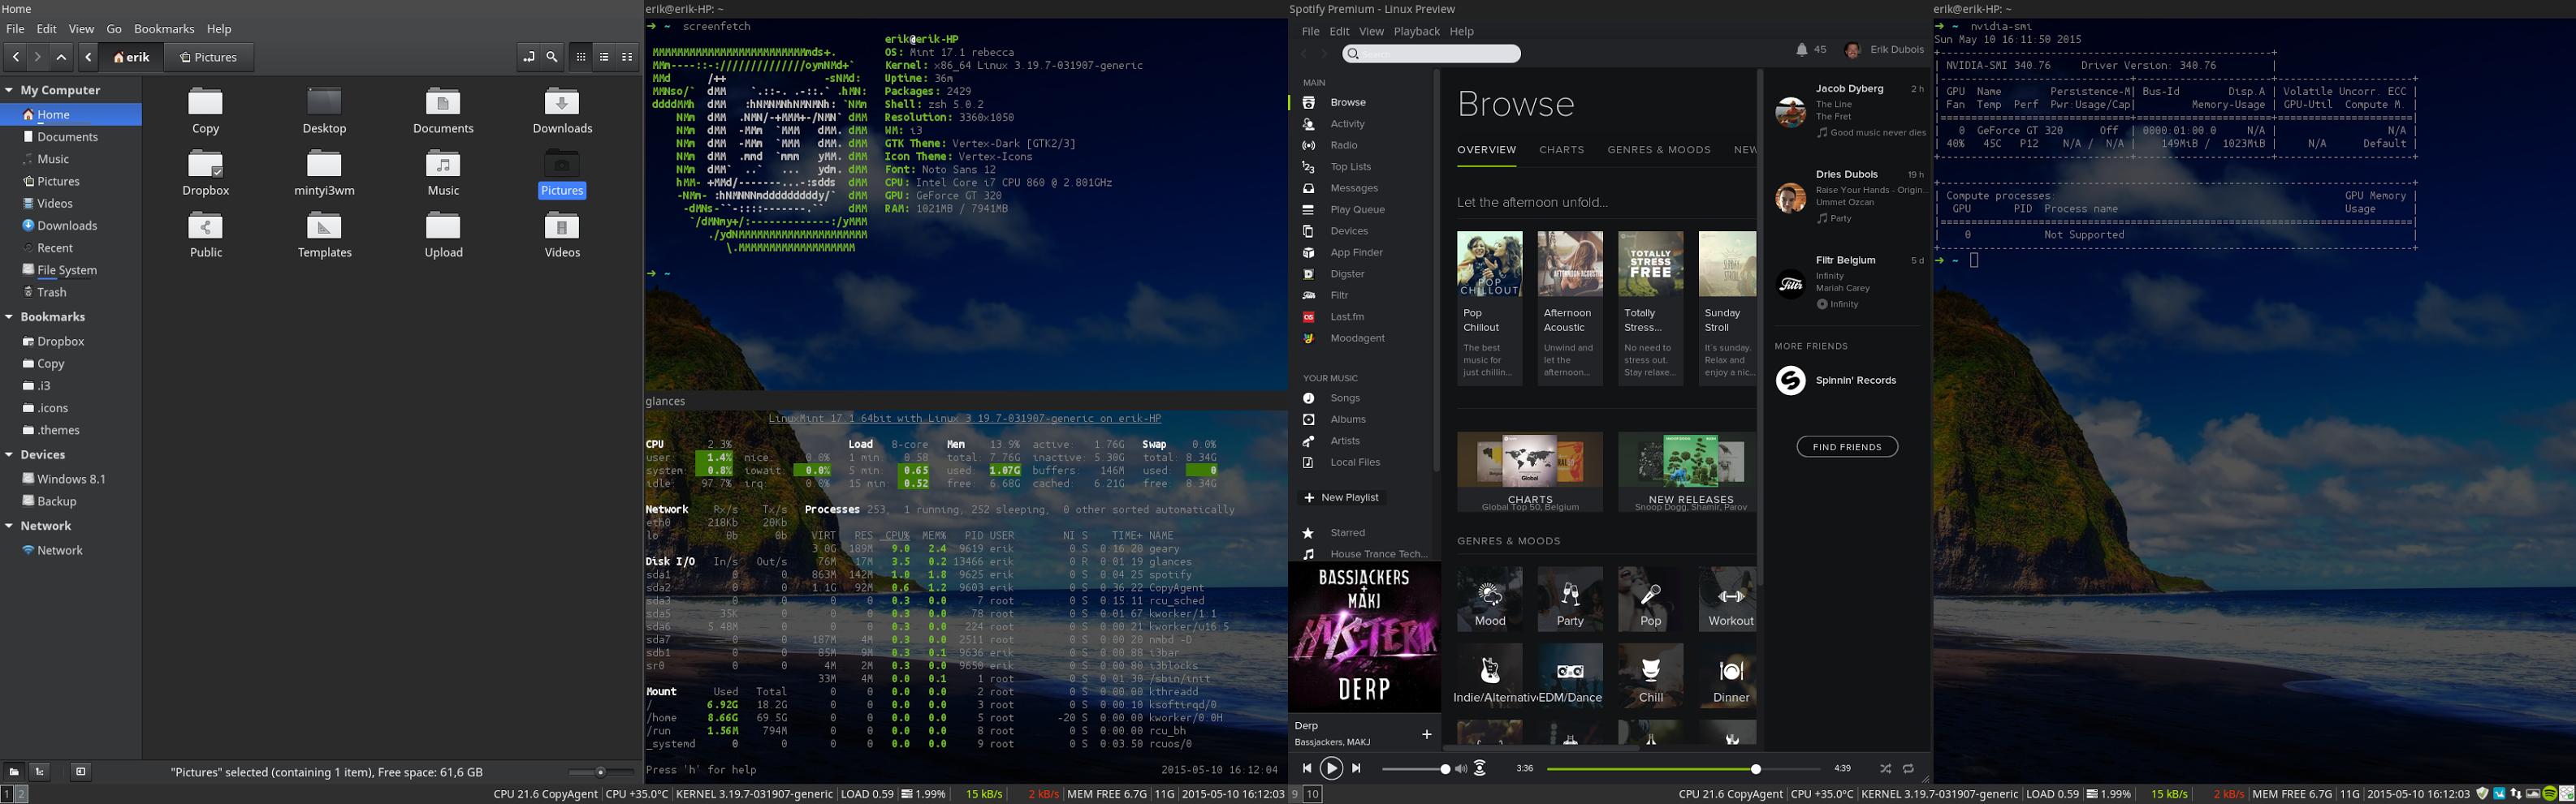Open Play Queue in Spotify sidebar
This screenshot has height=804, width=2576.
[1357, 210]
